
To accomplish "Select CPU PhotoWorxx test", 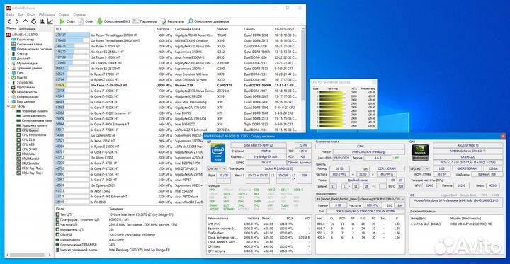I will [31, 134].
